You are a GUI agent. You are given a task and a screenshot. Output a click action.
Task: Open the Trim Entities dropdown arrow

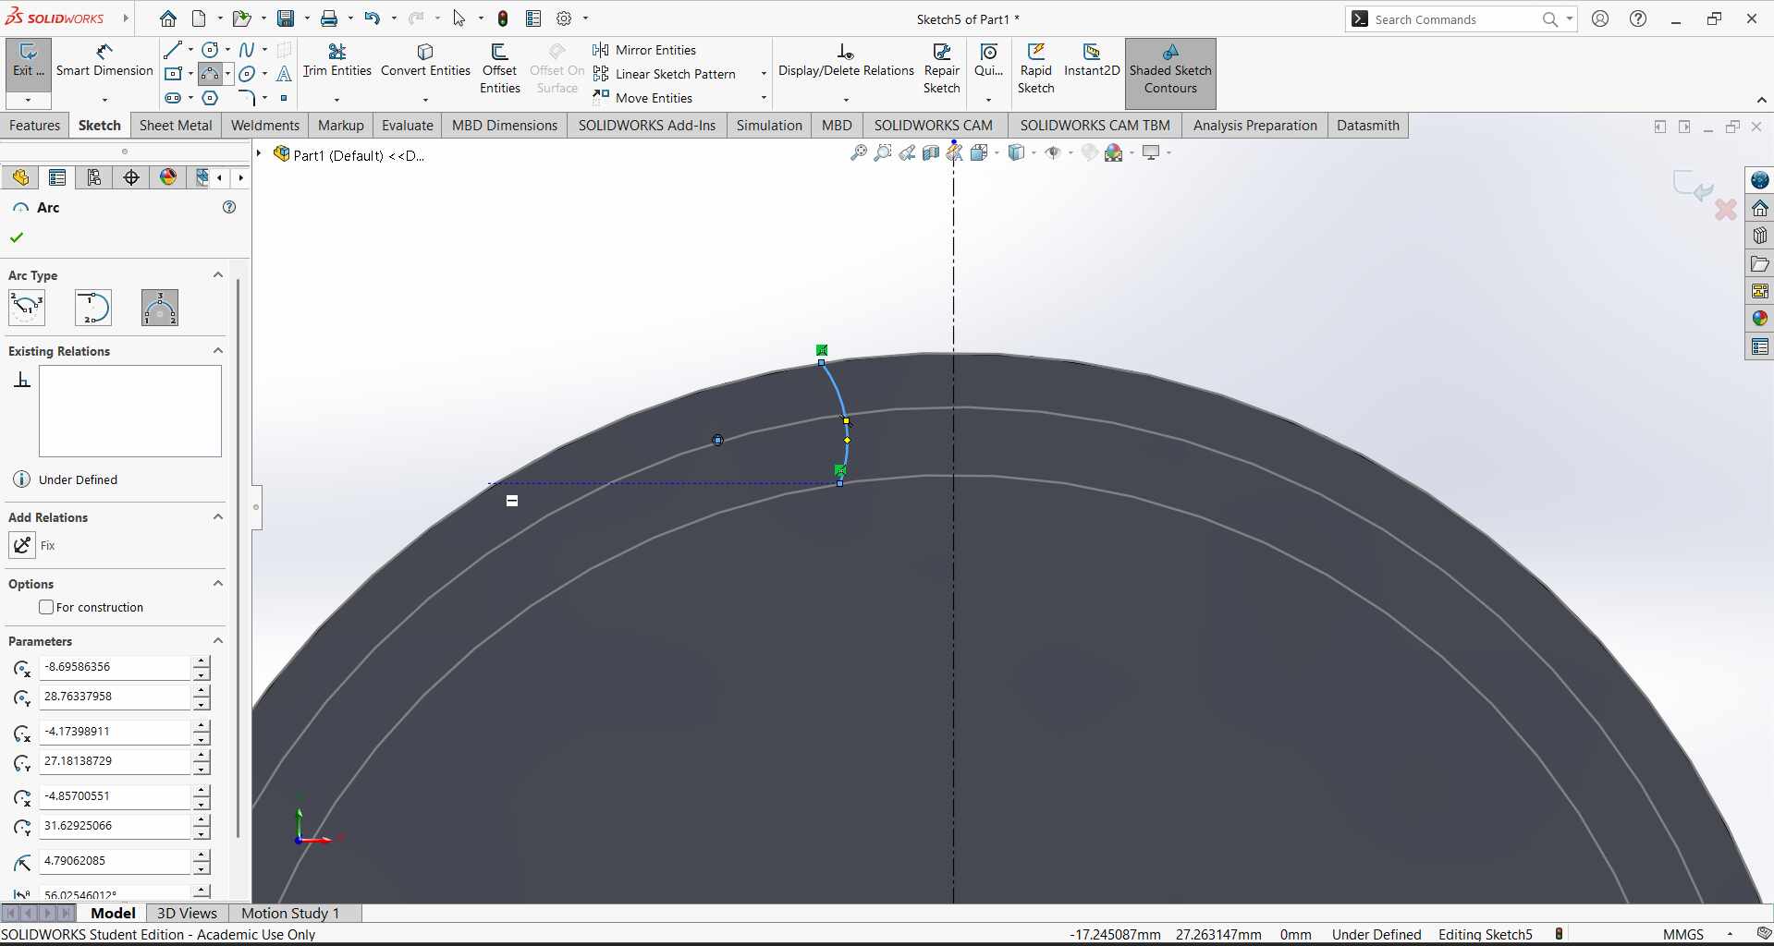pos(336,99)
